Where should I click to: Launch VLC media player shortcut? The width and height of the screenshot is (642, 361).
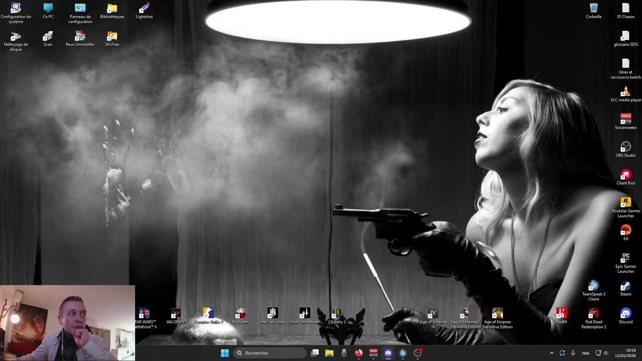625,94
